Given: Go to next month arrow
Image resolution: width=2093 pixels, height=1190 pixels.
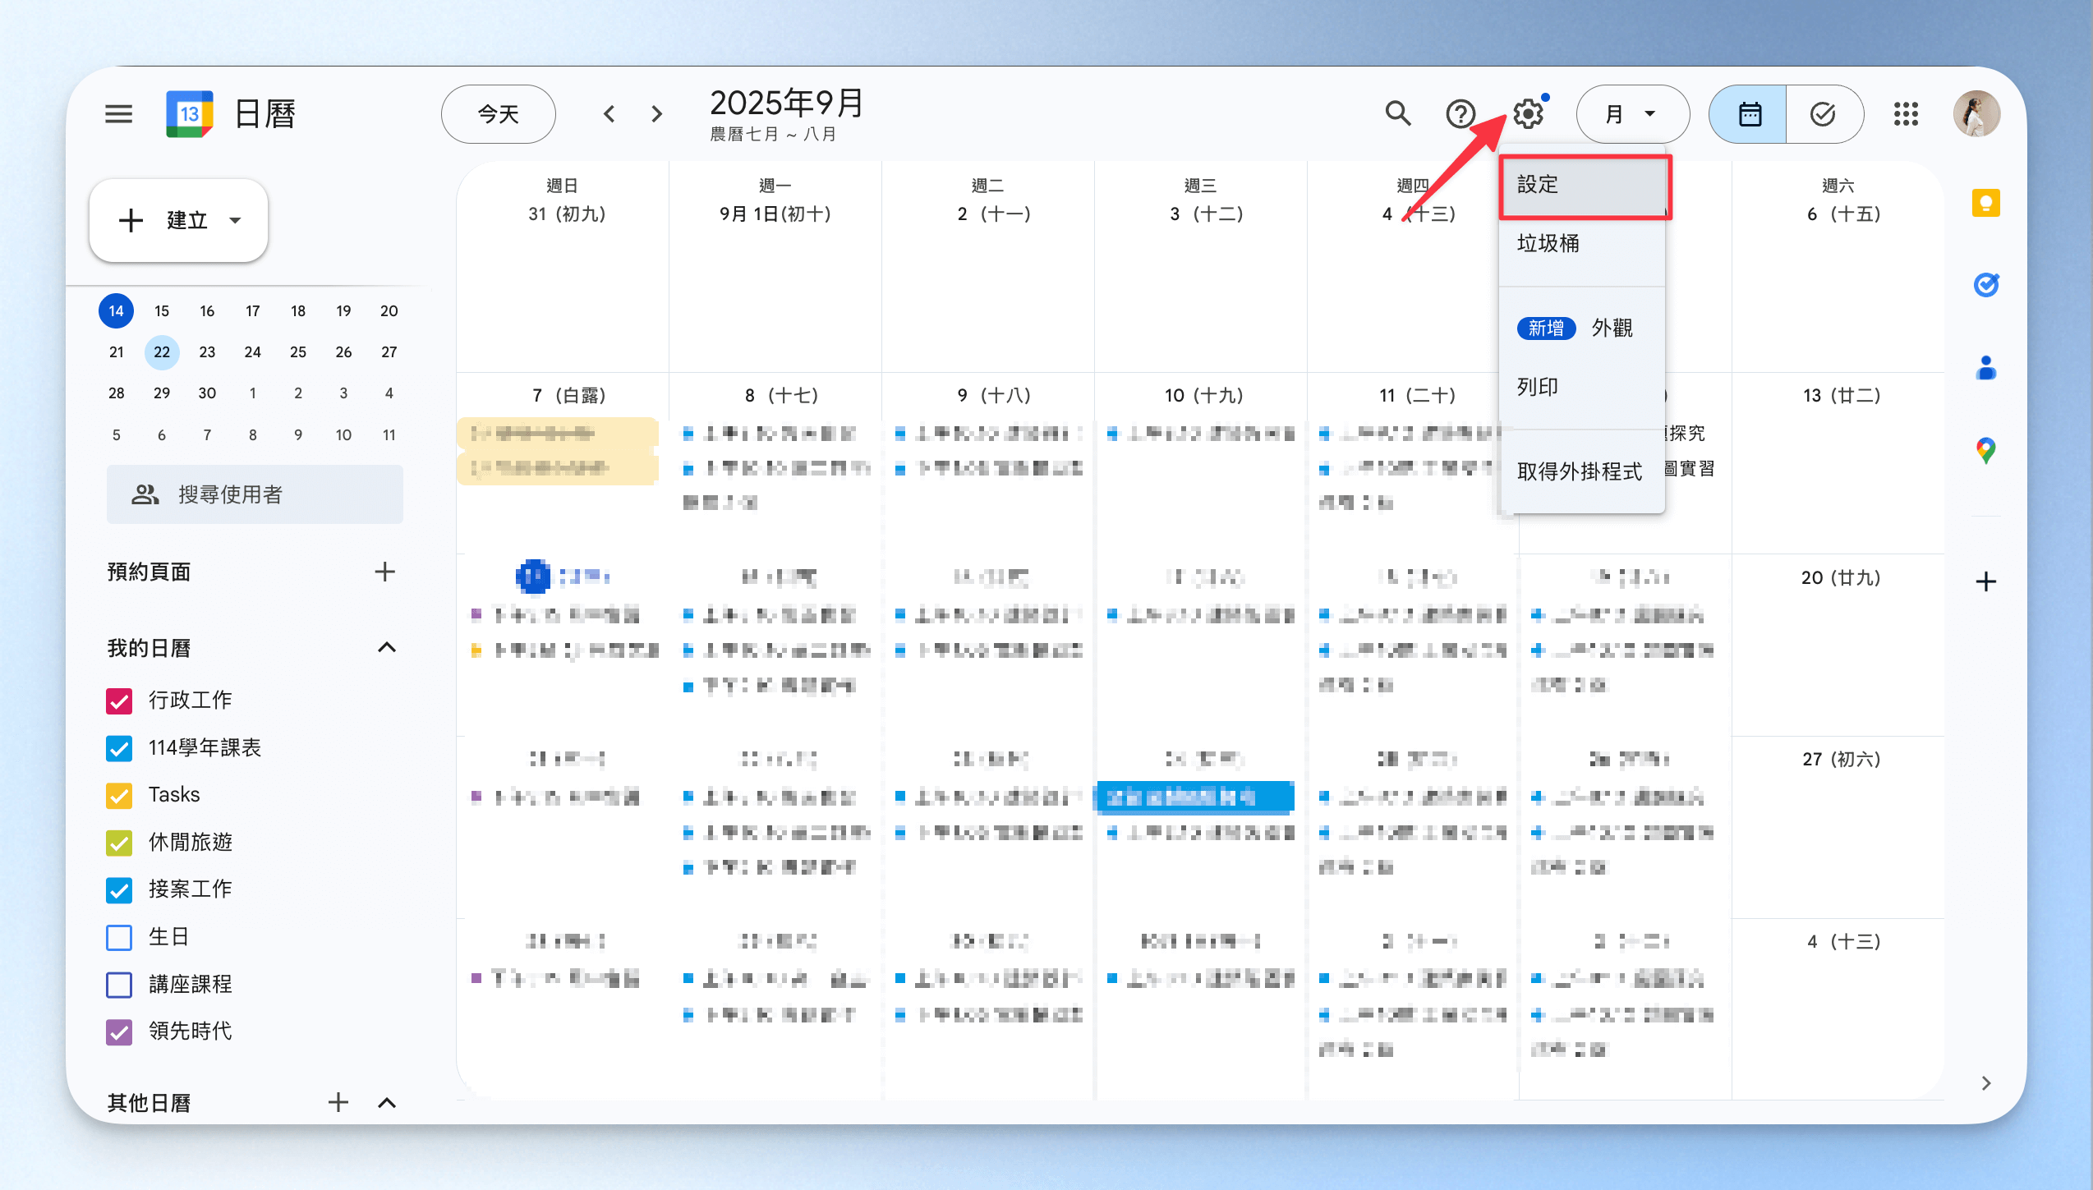Looking at the screenshot, I should (x=656, y=113).
